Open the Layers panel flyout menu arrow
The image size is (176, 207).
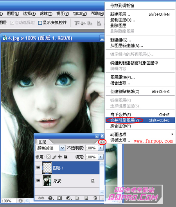[x=102, y=142]
